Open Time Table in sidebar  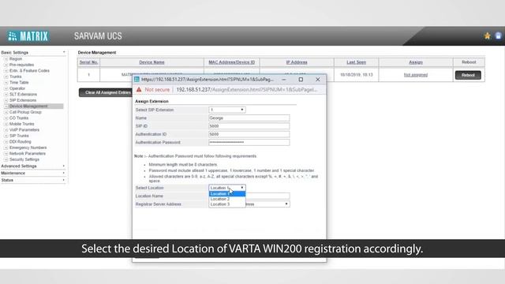(x=19, y=82)
